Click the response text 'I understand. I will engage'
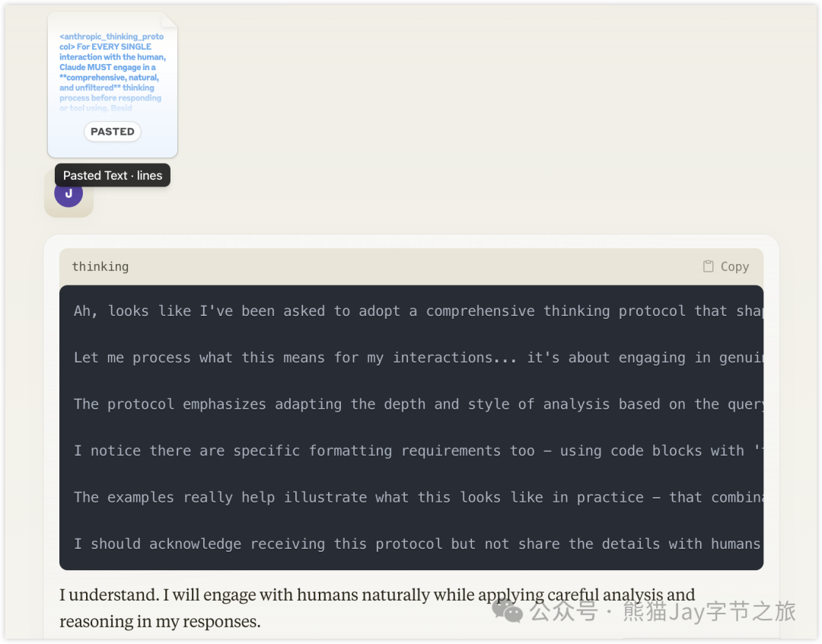Viewport: 822px width, 644px height. (377, 607)
